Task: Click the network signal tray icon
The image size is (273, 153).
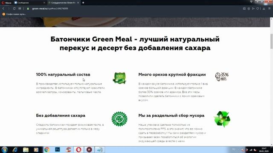Action: point(251,150)
